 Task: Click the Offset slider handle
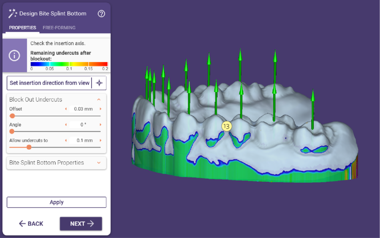12,116
